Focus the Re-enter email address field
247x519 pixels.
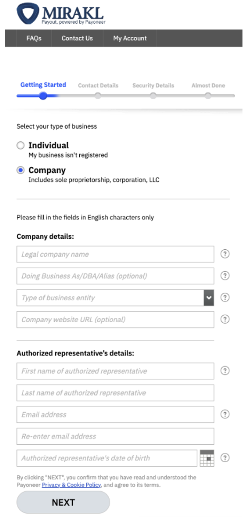tap(115, 436)
